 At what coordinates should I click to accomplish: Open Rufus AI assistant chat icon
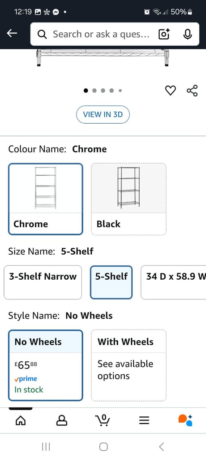185,420
